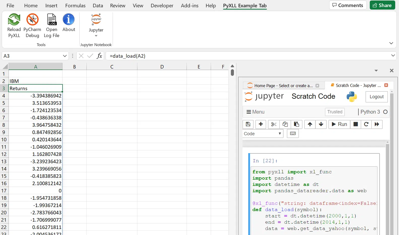
Task: Open the Add-ins ribbon tab
Action: tap(190, 6)
